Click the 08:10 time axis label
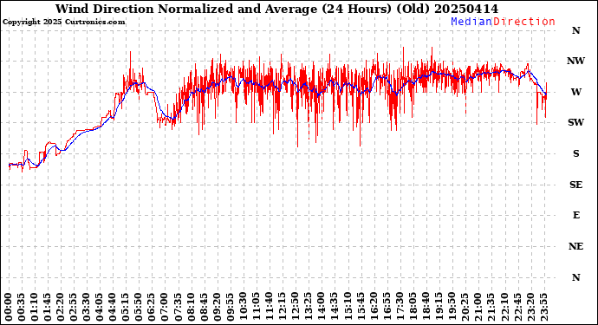 (x=191, y=307)
